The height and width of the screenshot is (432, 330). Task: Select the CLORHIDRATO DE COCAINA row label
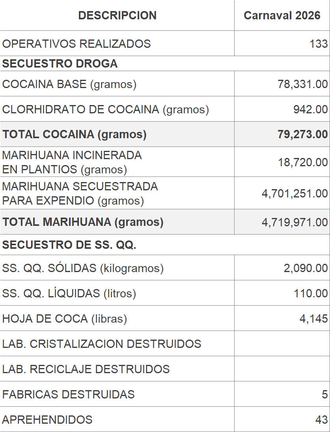coord(106,109)
